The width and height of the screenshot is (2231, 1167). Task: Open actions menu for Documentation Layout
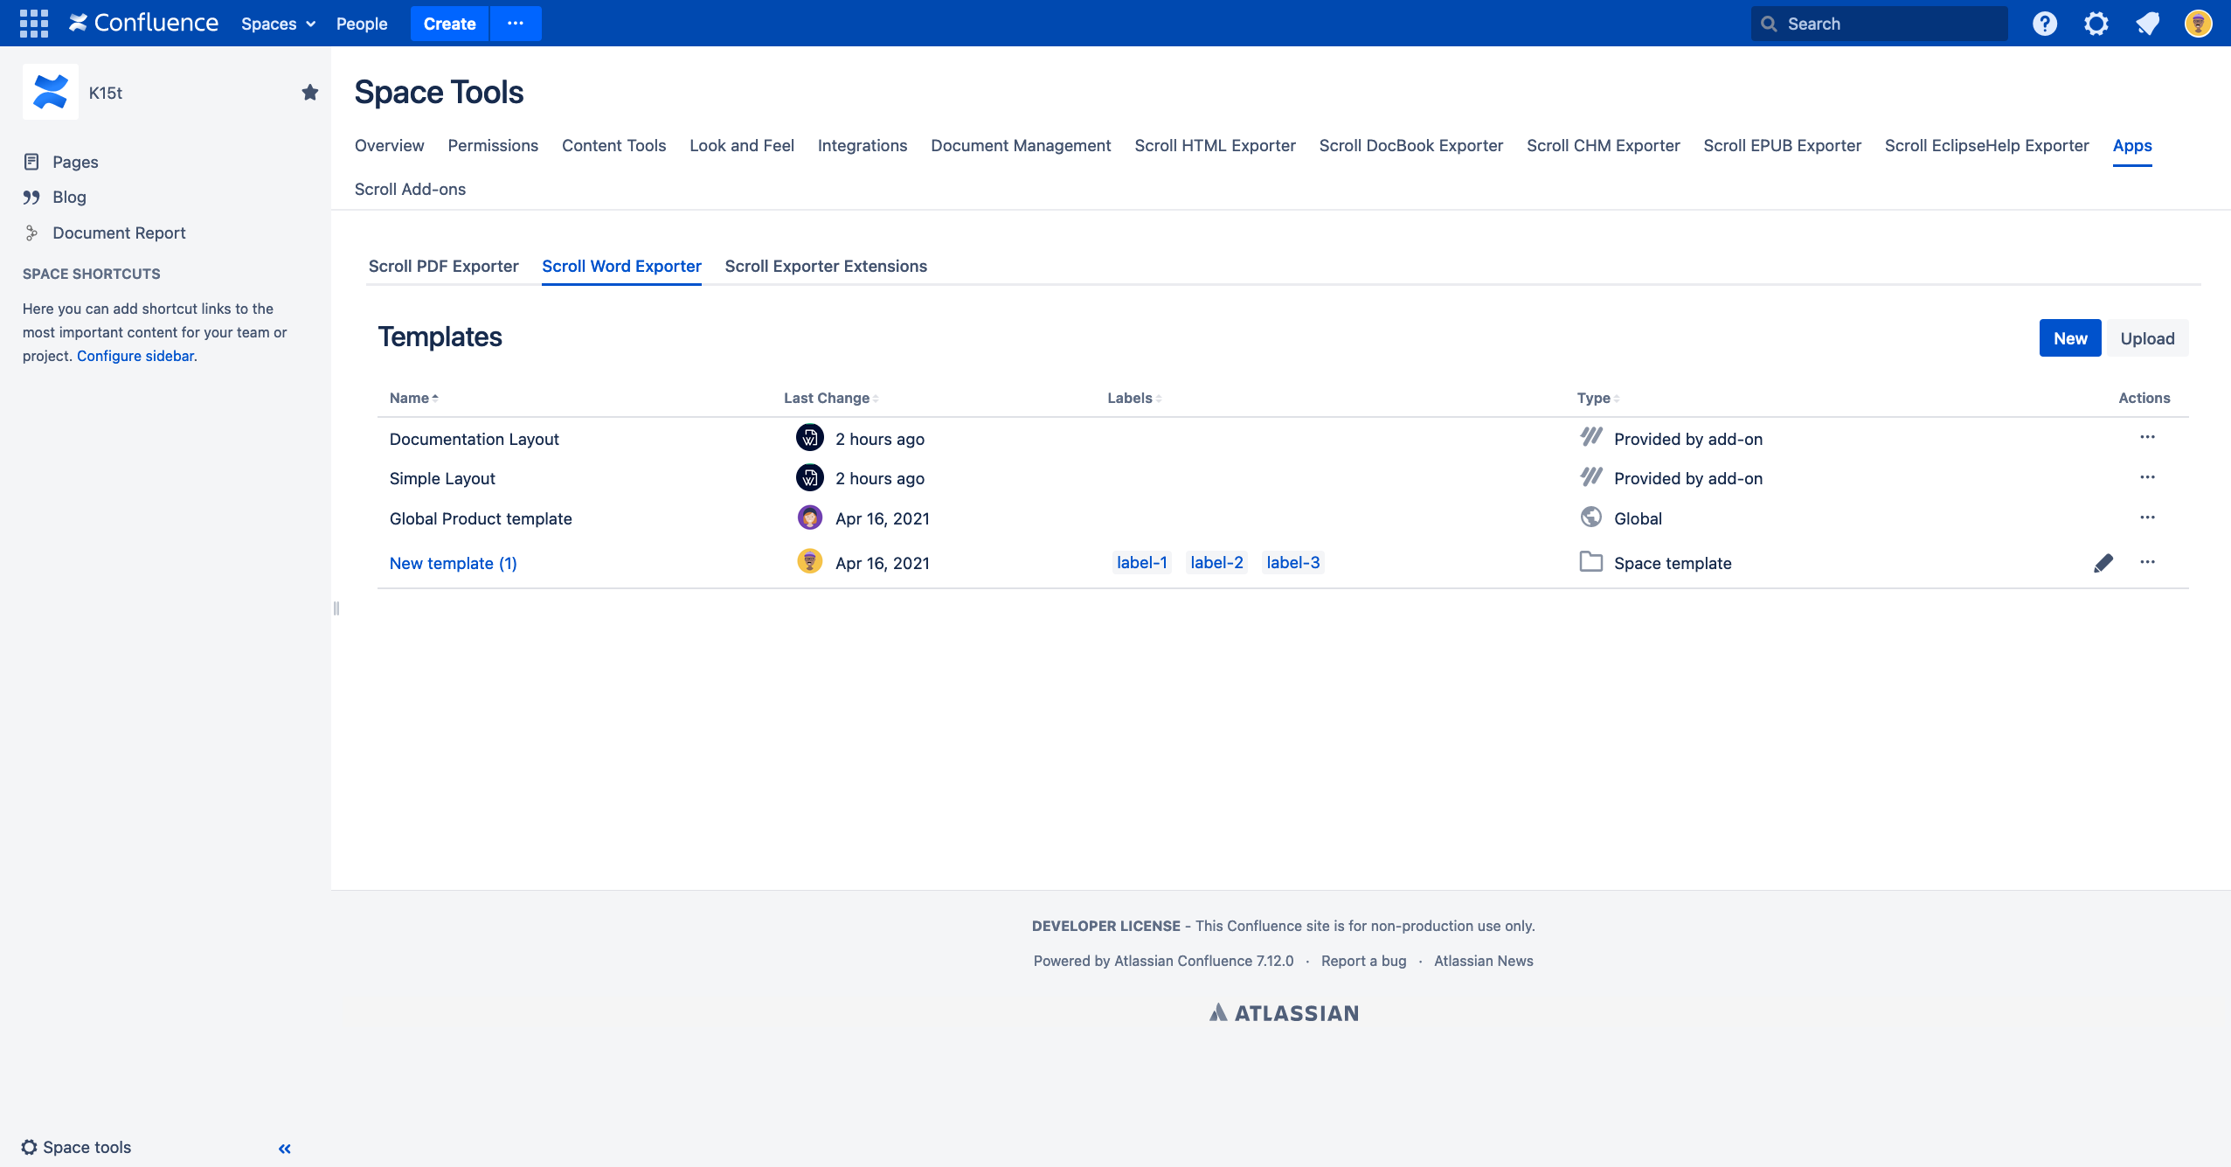[2147, 437]
